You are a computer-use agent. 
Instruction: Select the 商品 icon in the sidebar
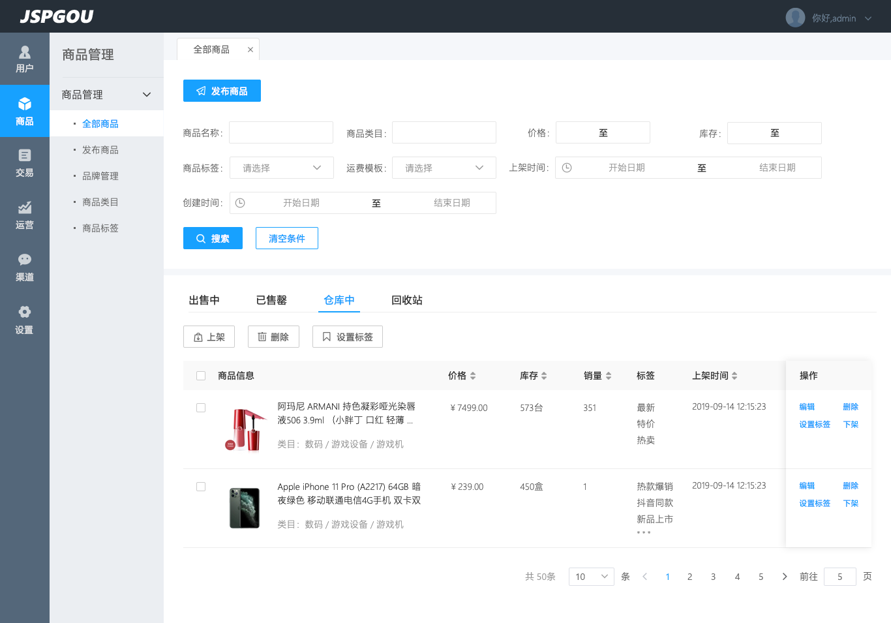point(24,111)
